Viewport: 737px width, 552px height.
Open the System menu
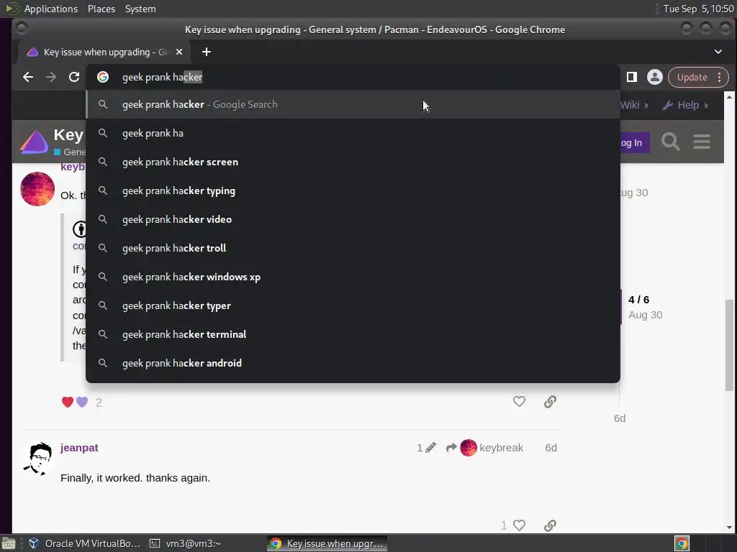[140, 9]
